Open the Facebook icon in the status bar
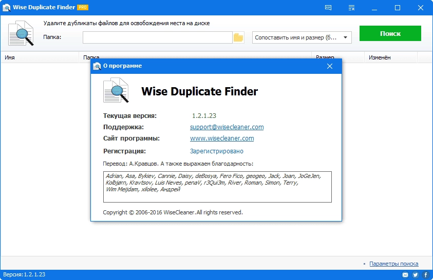This screenshot has height=280, width=433. click(426, 275)
